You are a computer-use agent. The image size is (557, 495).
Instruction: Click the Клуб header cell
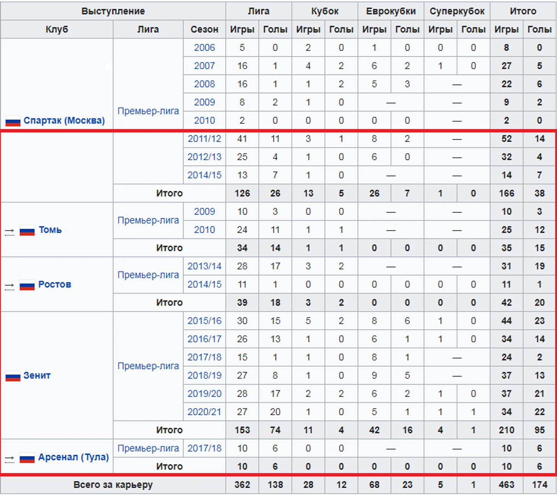[57, 29]
